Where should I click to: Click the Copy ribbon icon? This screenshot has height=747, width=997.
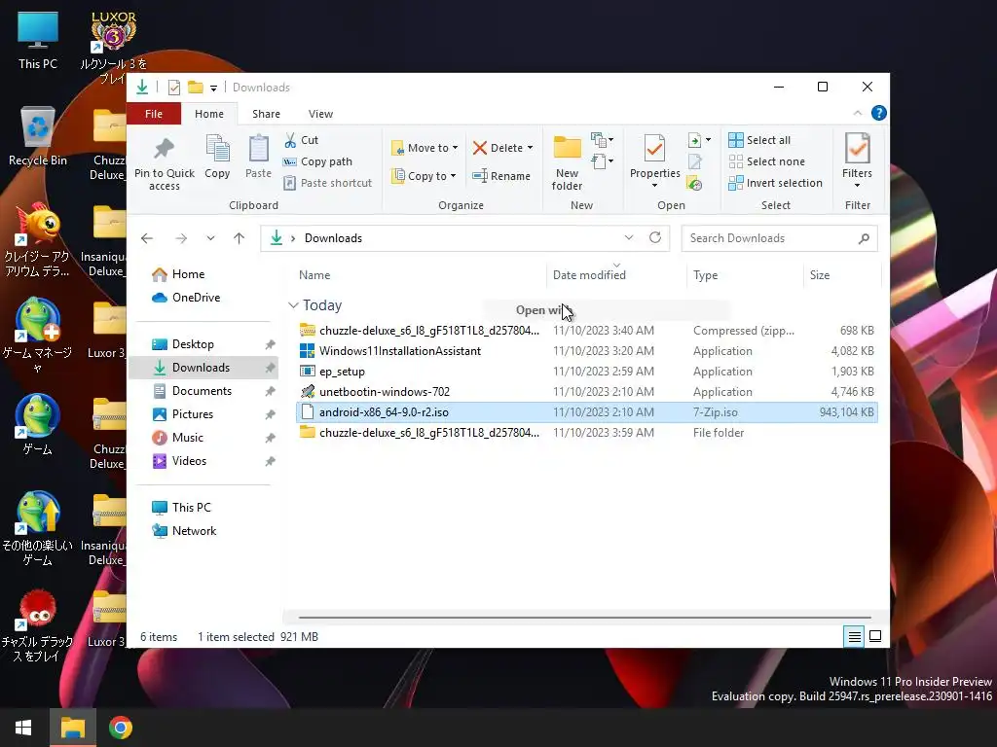pos(217,149)
